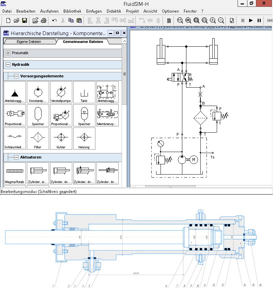Switch to Gemeinsame Dateien tab
This screenshot has height=300, width=274.
coord(83,42)
